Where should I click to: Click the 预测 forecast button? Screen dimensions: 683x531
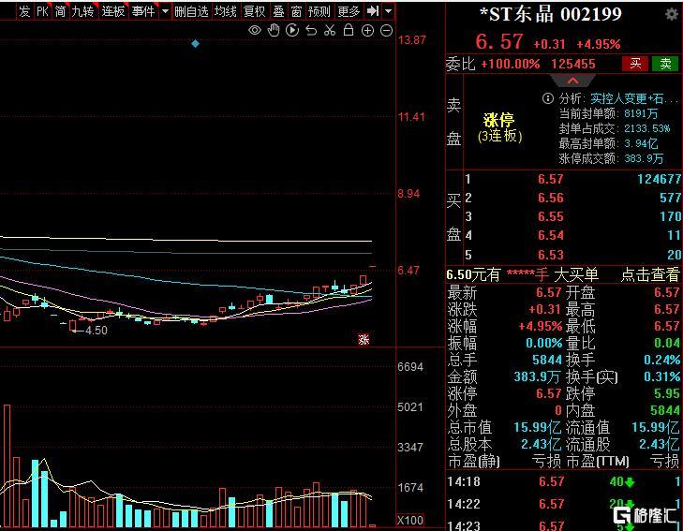(319, 11)
